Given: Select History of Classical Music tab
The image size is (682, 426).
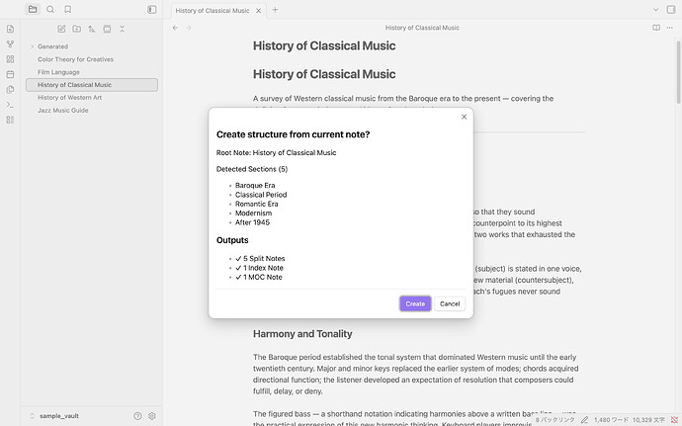Looking at the screenshot, I should (213, 11).
